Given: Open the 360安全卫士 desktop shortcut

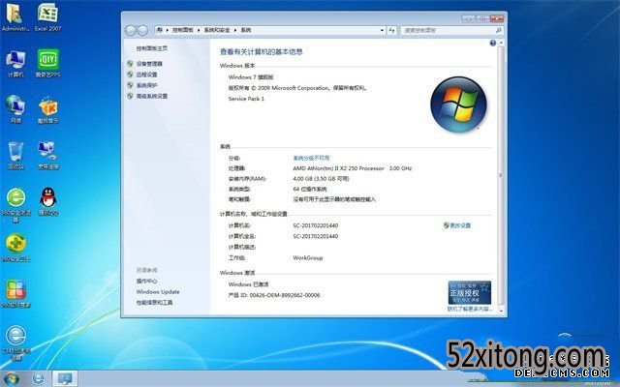Looking at the screenshot, I should tap(15, 248).
